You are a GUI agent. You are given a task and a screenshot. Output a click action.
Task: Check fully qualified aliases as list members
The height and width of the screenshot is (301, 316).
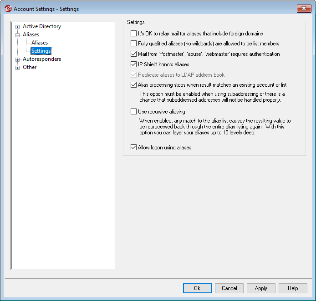[134, 44]
